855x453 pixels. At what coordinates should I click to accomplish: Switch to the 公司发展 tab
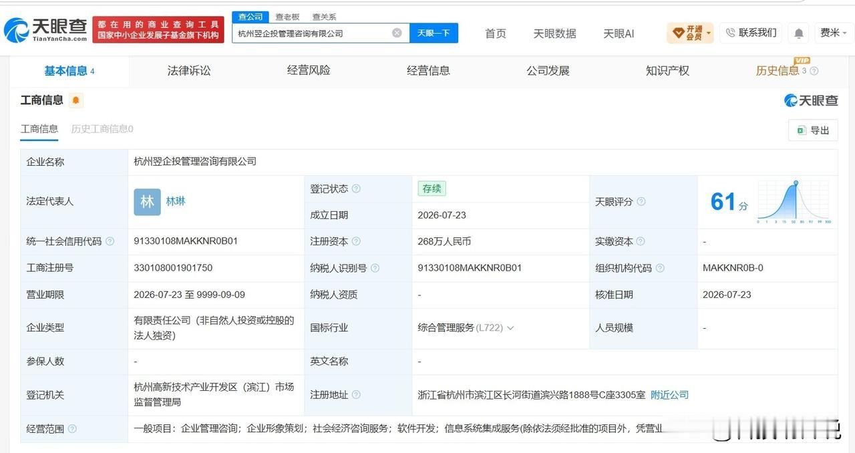pos(548,71)
